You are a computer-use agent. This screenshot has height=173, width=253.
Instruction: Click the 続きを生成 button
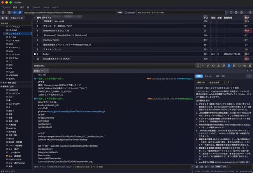(x=214, y=82)
